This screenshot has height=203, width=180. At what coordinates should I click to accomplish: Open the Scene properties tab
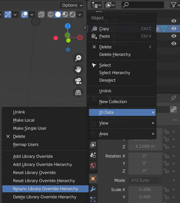(x=93, y=155)
